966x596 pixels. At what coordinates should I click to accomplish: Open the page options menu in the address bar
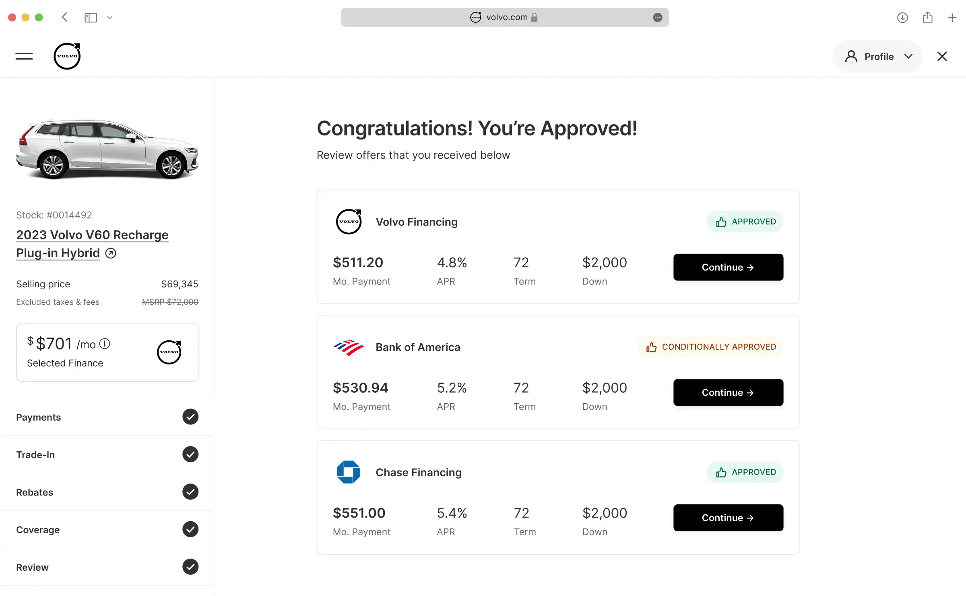click(658, 17)
